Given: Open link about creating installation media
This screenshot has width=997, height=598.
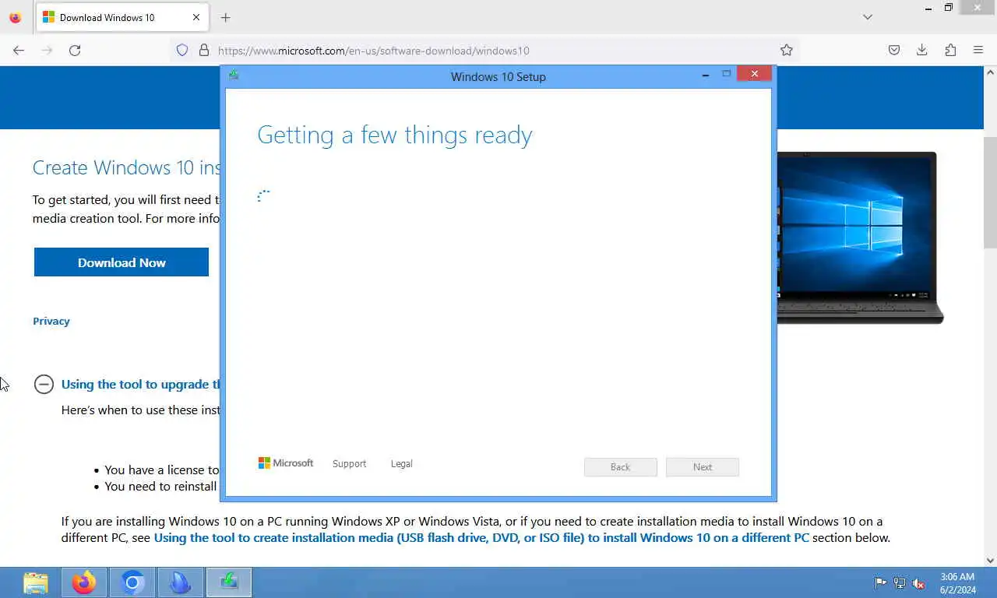Looking at the screenshot, I should (x=481, y=537).
